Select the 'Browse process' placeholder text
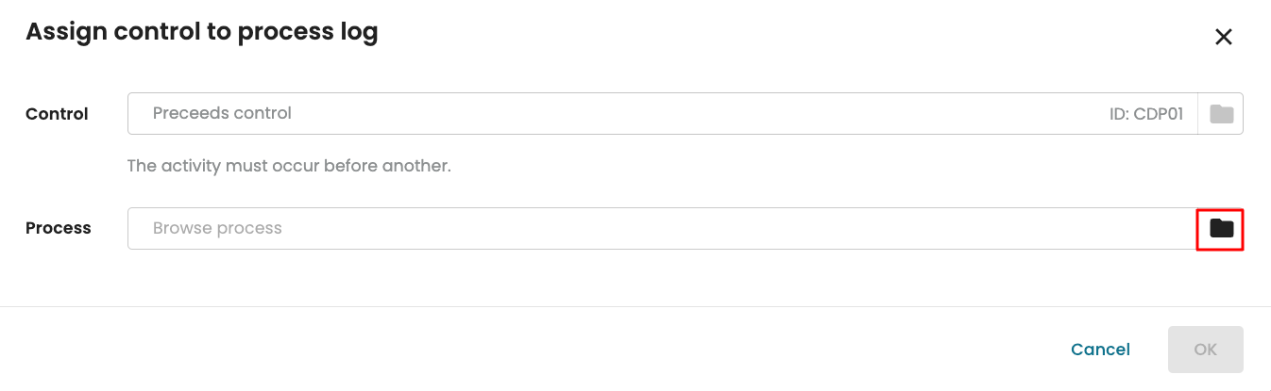1271x391 pixels. tap(217, 228)
